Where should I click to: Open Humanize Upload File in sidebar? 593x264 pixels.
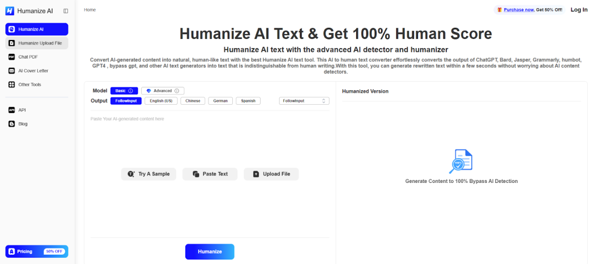point(37,43)
